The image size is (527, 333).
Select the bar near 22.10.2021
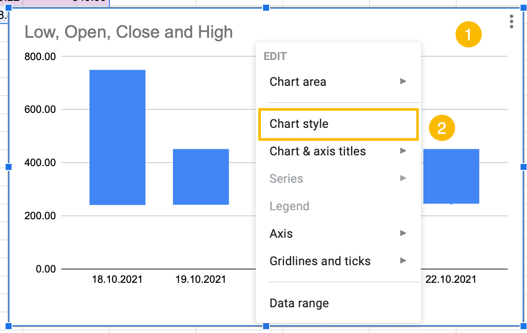point(451,176)
